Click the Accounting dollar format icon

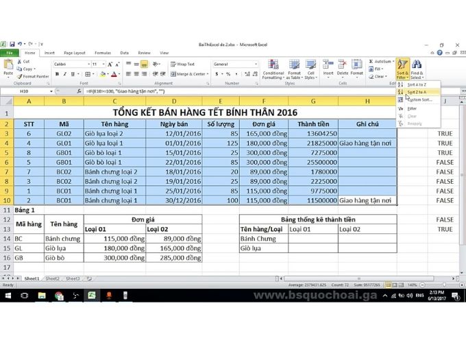click(x=217, y=74)
